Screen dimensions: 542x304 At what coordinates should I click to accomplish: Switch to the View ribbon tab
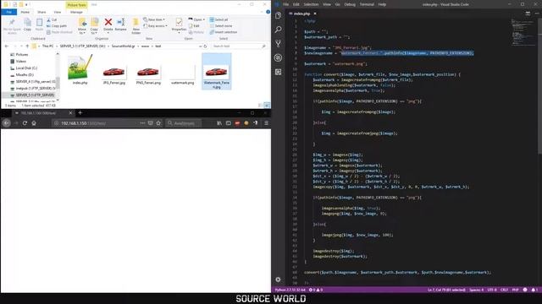pos(57,12)
